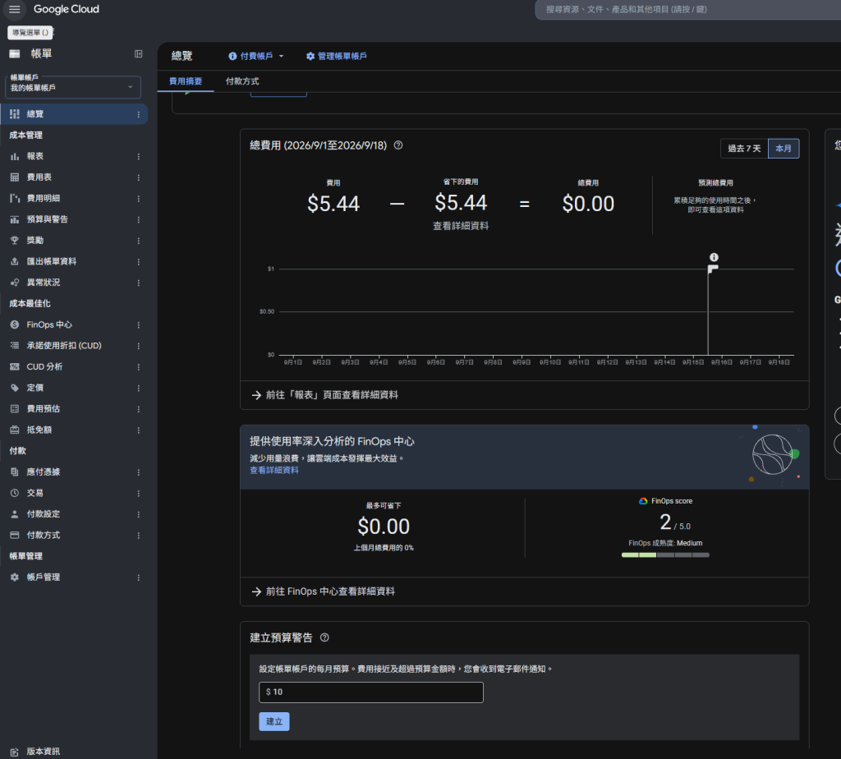
Task: Click the help icon beside 總費用
Action: pyautogui.click(x=398, y=145)
